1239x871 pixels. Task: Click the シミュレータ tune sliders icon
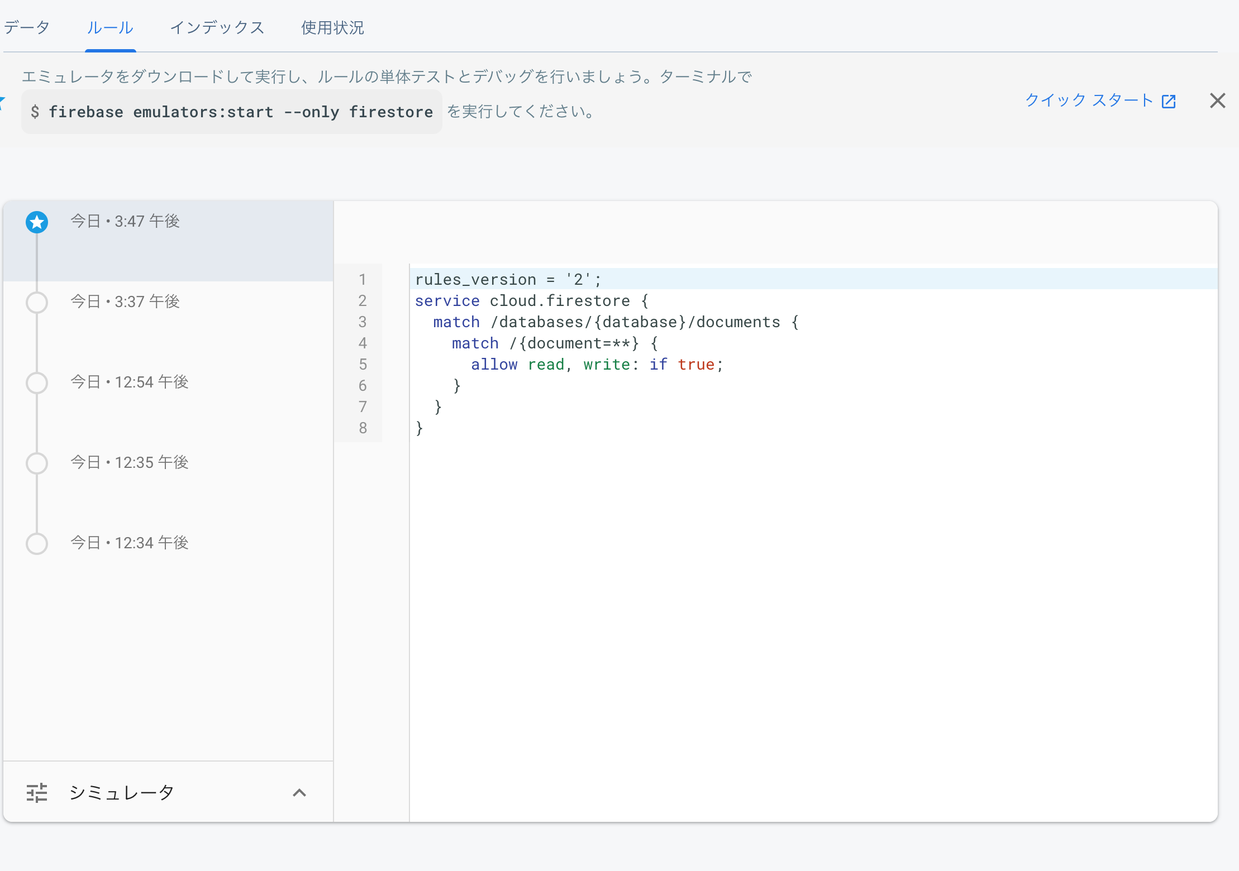coord(37,793)
